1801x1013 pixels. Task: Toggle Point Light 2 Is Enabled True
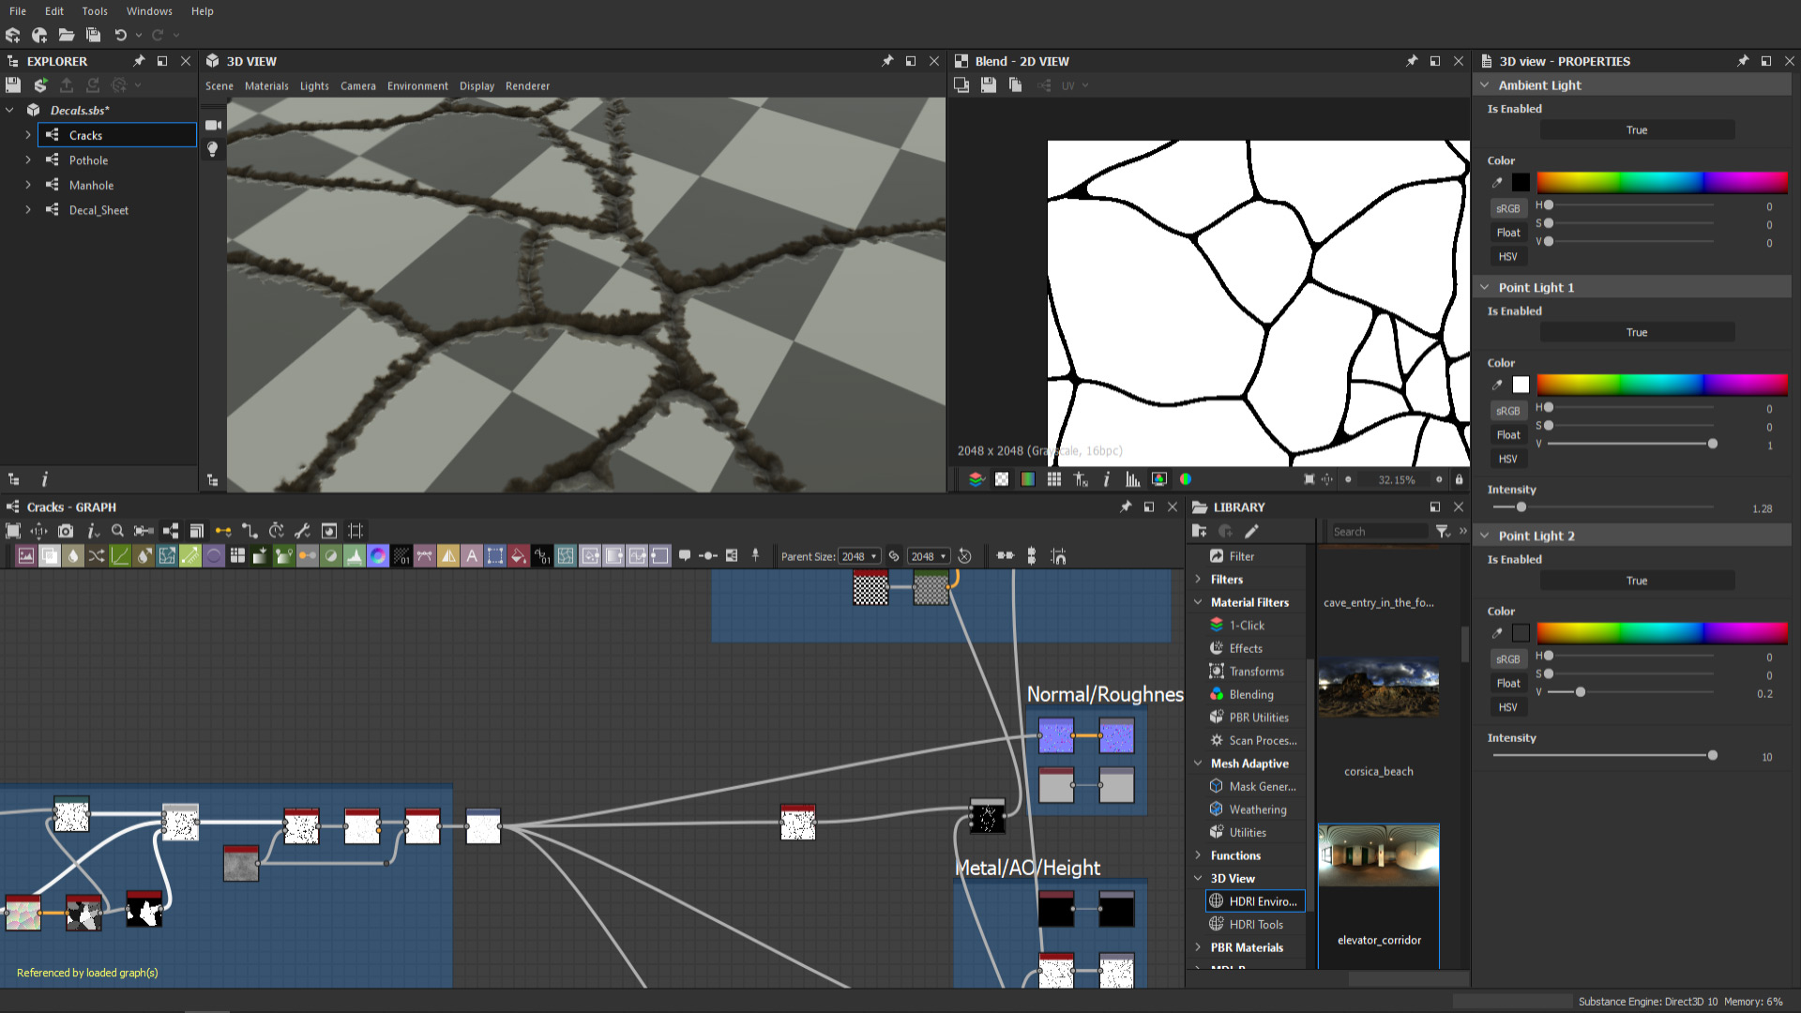point(1637,582)
